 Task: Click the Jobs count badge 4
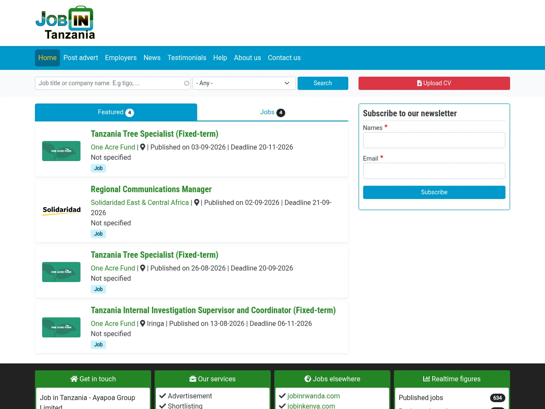[281, 112]
